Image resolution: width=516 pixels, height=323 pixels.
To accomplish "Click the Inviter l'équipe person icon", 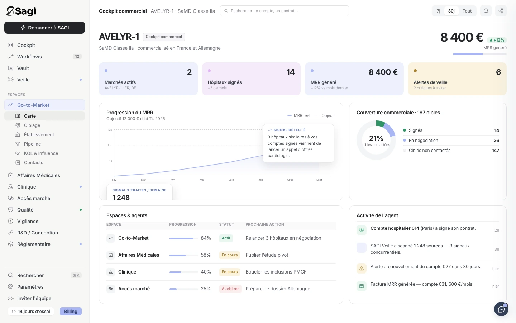I will coord(11,298).
